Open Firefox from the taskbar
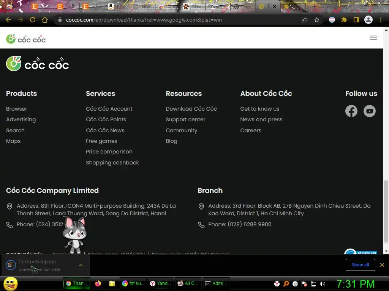 tap(98, 283)
